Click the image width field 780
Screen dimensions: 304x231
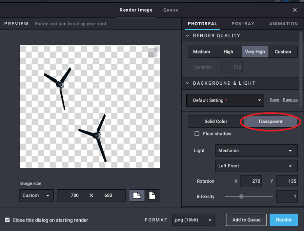click(75, 195)
